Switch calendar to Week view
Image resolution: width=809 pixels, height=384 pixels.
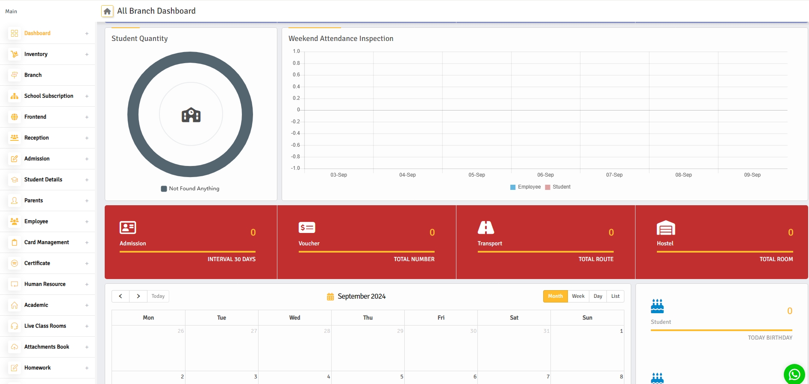coord(578,296)
